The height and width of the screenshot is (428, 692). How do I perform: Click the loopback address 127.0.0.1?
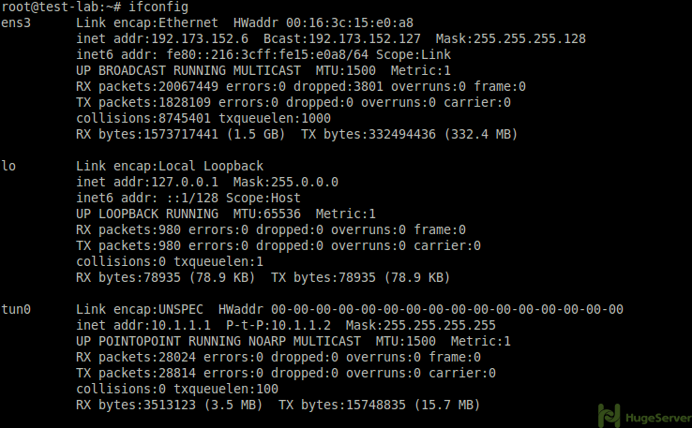coord(185,182)
